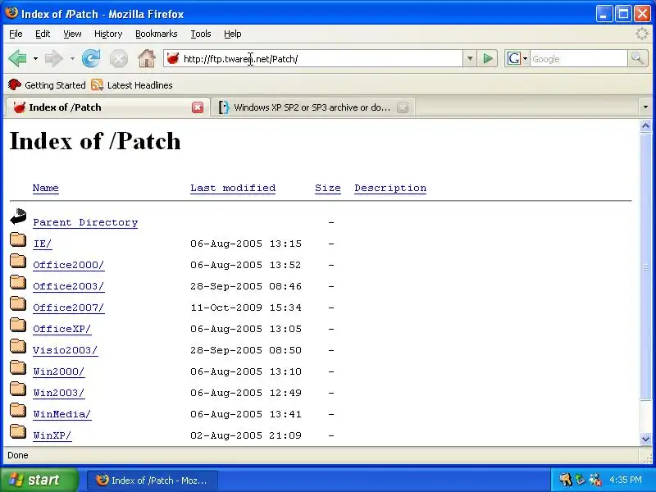Open the Parent Directory link

point(85,222)
